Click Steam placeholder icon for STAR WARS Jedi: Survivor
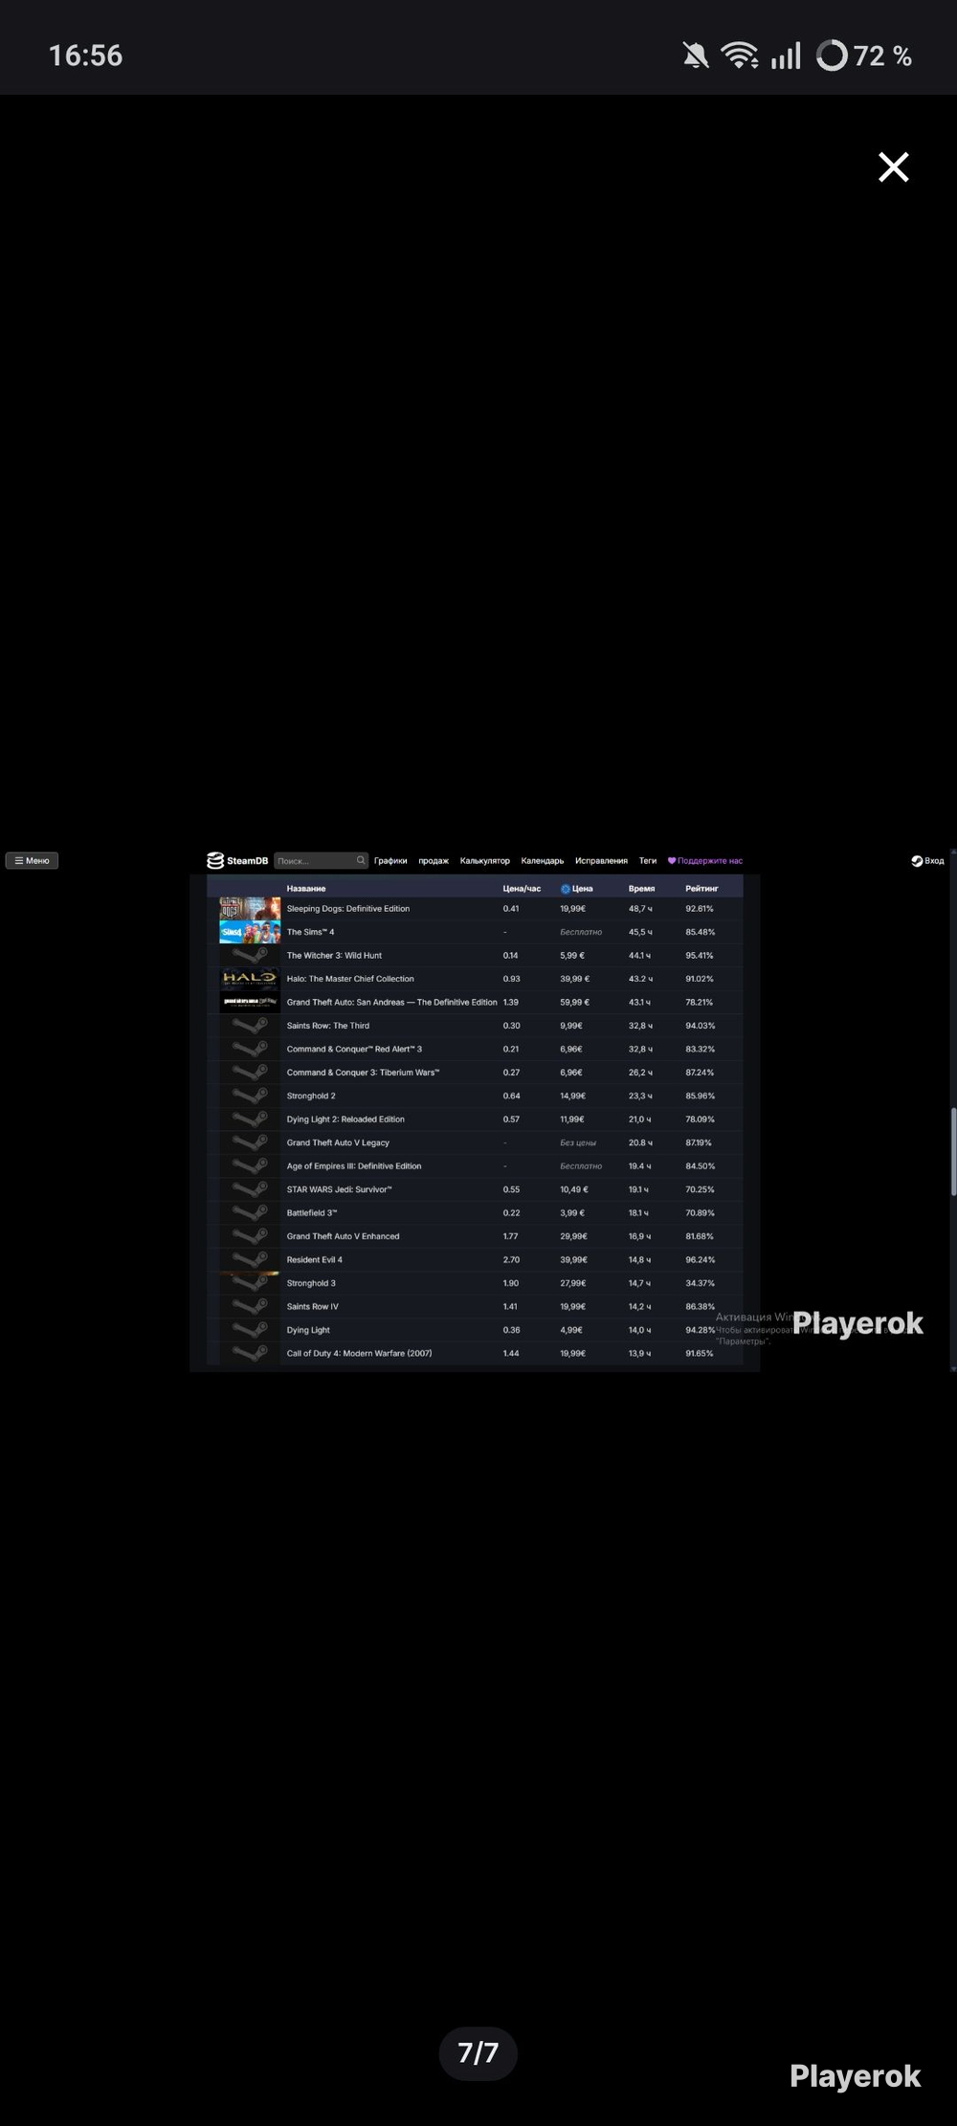957x2126 pixels. 250,1189
